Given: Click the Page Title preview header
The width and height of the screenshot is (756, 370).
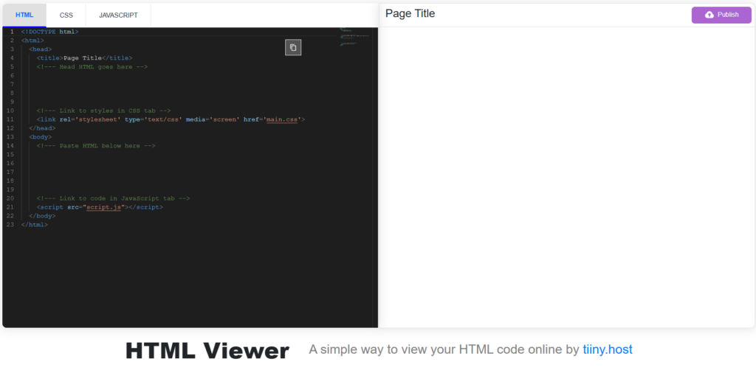Looking at the screenshot, I should coord(410,14).
